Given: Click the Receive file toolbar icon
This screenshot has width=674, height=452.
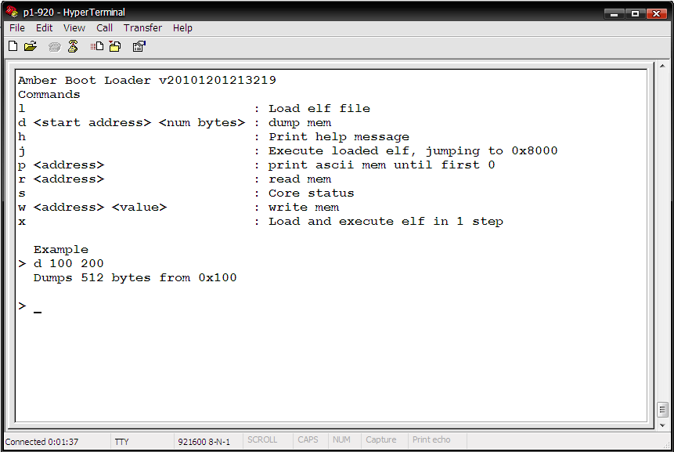Looking at the screenshot, I should 115,46.
